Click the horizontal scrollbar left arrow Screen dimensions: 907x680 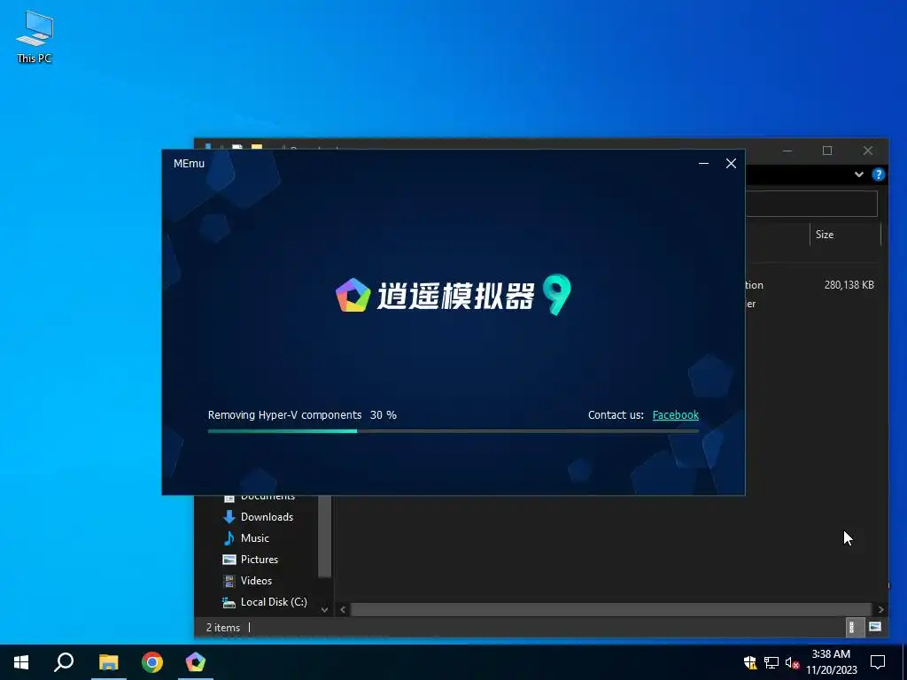click(343, 609)
